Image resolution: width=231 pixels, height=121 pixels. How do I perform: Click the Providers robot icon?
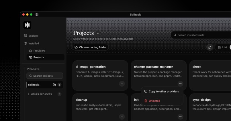pyautogui.click(x=30, y=51)
